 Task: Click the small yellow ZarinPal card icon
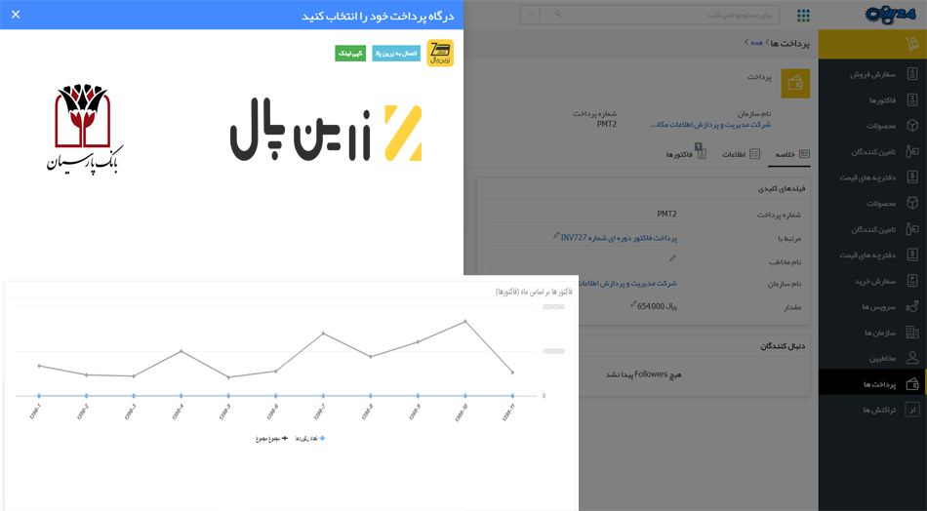(x=440, y=54)
